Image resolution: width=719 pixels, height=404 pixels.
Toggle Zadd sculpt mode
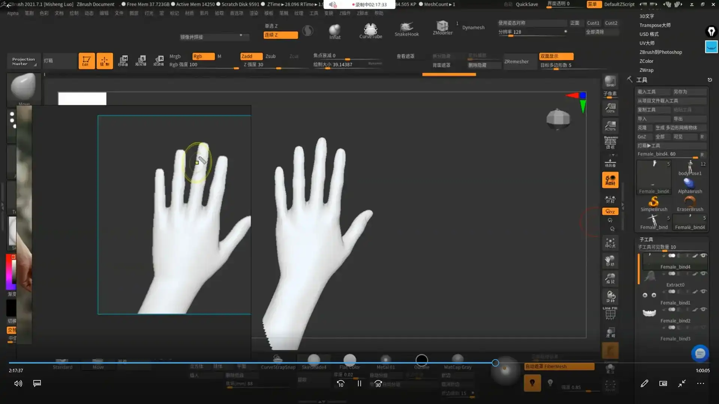coord(251,56)
